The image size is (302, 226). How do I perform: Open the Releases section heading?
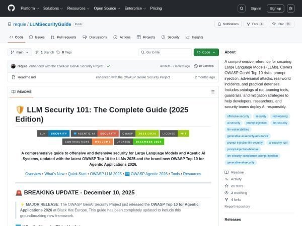pyautogui.click(x=233, y=219)
